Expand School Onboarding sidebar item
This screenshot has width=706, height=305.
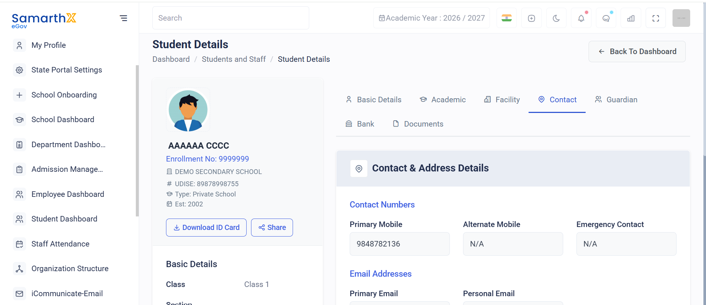coord(64,95)
